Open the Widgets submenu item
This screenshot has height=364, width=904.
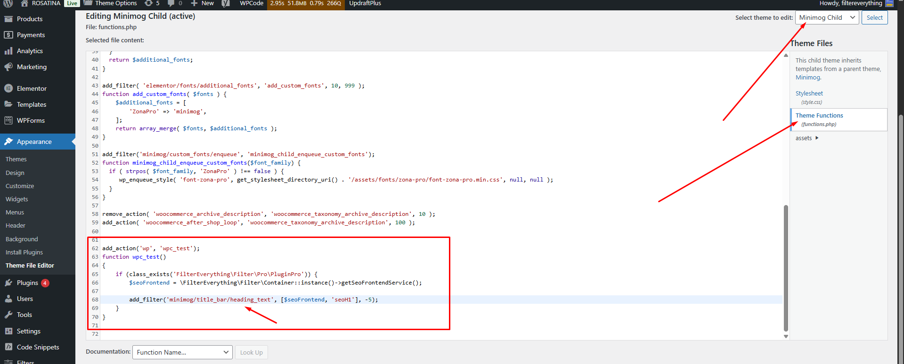17,199
